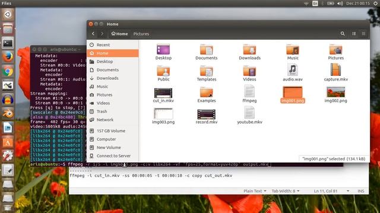The height and width of the screenshot is (213, 380).
Task: Open the Plain Text language dropdown
Action: [x=255, y=191]
